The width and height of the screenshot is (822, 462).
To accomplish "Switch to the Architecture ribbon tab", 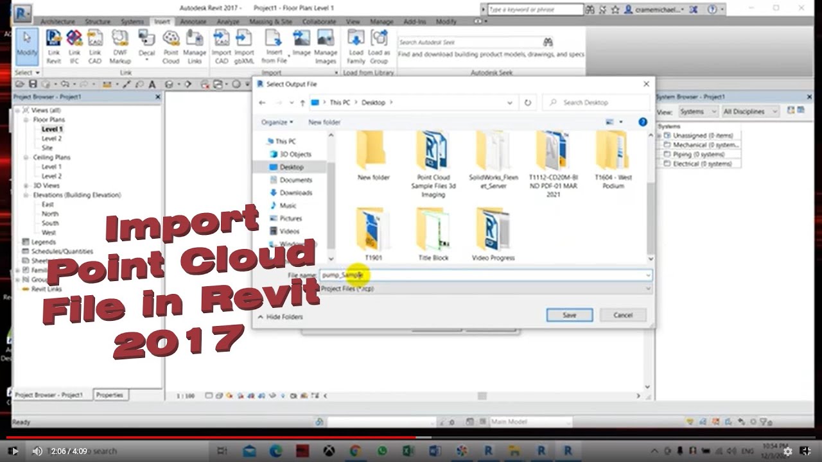I will tap(58, 22).
